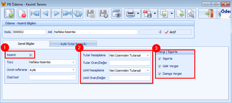Close the PB Ödeme window
Image resolution: width=232 pixels, height=103 pixels.
tap(226, 4)
